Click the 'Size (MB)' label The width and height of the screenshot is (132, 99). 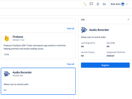(111, 43)
